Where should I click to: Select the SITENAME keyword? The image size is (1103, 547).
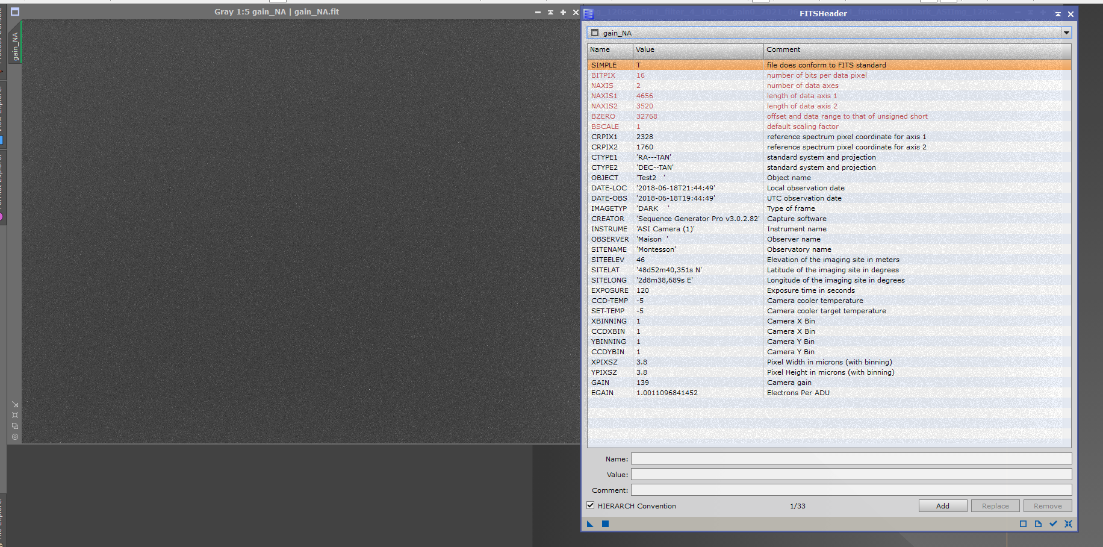point(609,249)
